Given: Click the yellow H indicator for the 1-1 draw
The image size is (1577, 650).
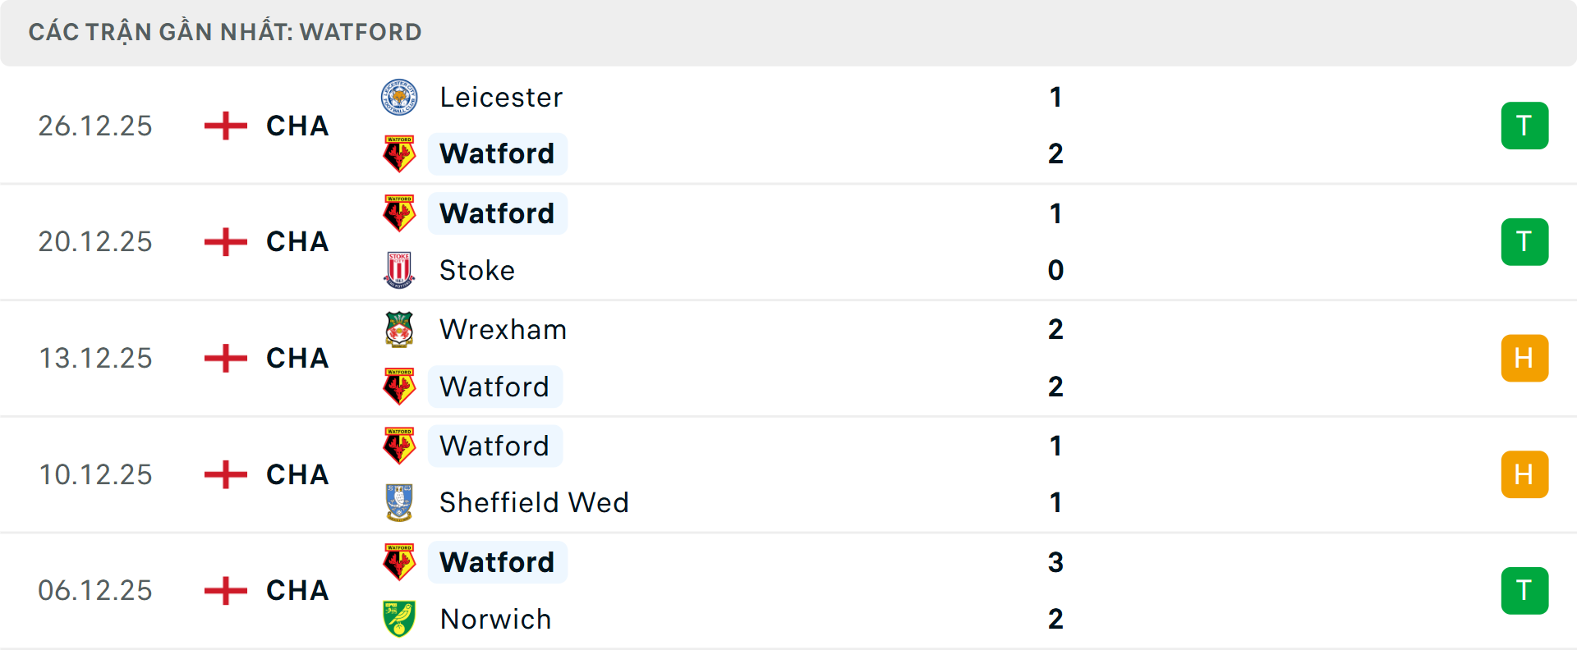Looking at the screenshot, I should point(1524,474).
